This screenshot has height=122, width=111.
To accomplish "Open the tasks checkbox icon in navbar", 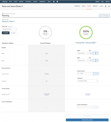I will point(57,1).
